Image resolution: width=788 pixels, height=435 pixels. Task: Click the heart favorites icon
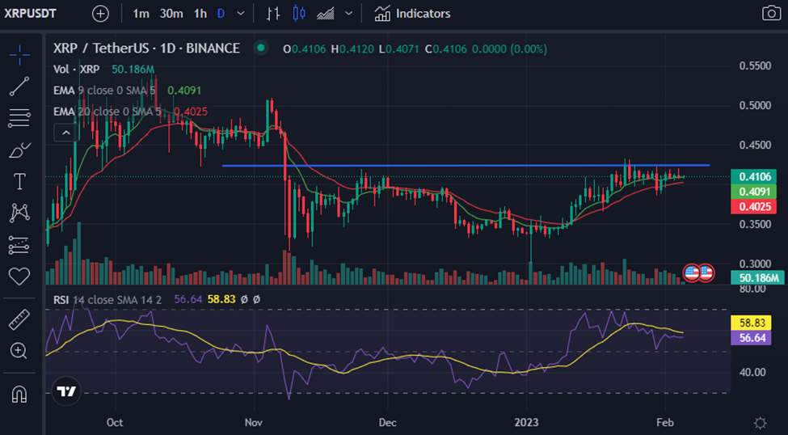(x=19, y=276)
